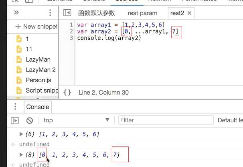This screenshot has height=167, width=243.
Task: Pretty-print code with the braces icon
Action: tap(67, 93)
